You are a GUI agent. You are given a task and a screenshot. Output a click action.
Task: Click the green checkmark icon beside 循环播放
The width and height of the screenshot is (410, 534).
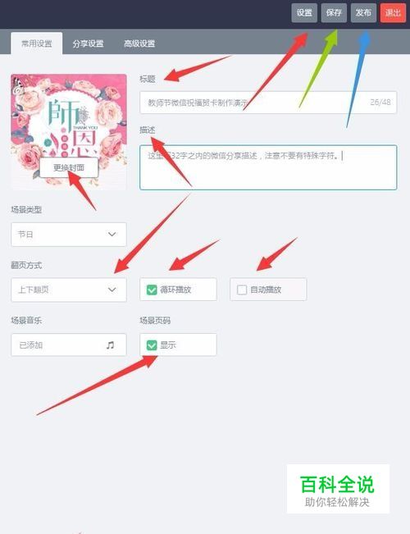click(152, 290)
